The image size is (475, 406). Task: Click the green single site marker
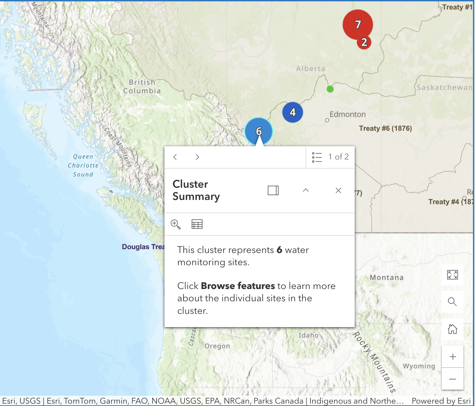[x=330, y=89]
